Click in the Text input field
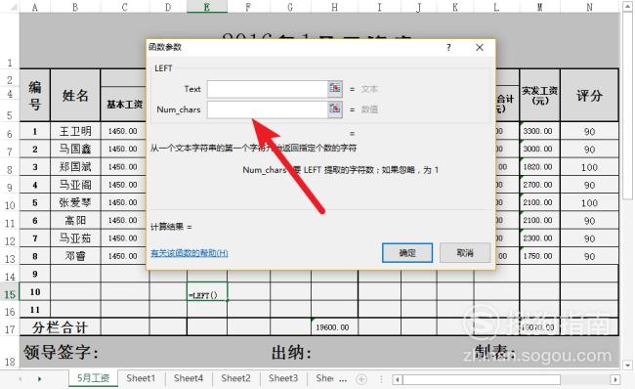This screenshot has height=389, width=635. [x=268, y=89]
